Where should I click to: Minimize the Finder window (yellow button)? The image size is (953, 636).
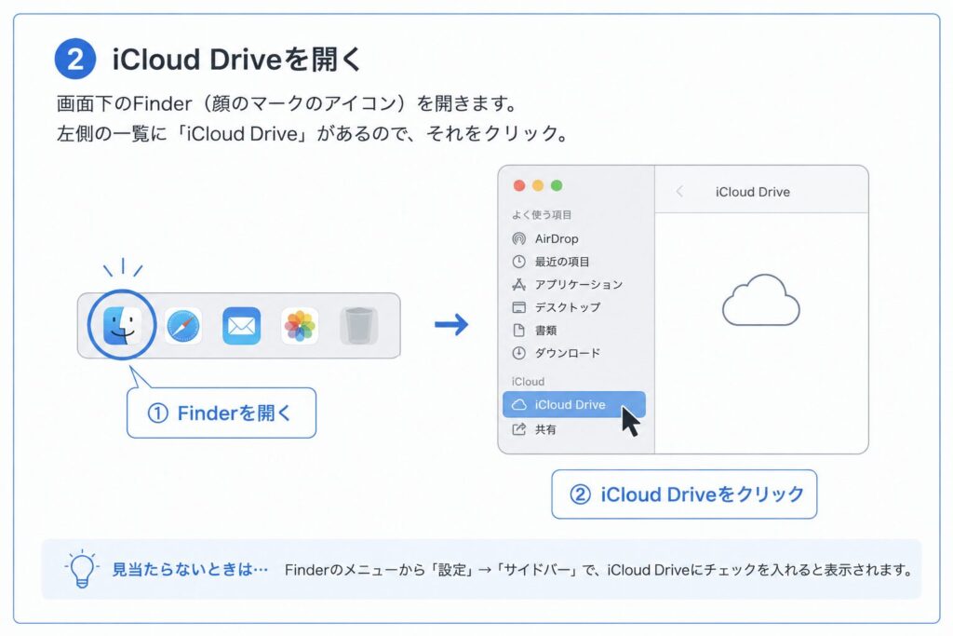[x=538, y=185]
